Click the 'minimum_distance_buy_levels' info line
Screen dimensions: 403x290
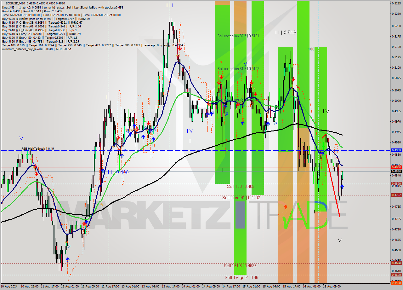pyautogui.click(x=37, y=49)
